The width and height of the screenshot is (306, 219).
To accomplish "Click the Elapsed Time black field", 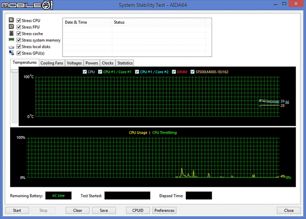I will [198, 196].
